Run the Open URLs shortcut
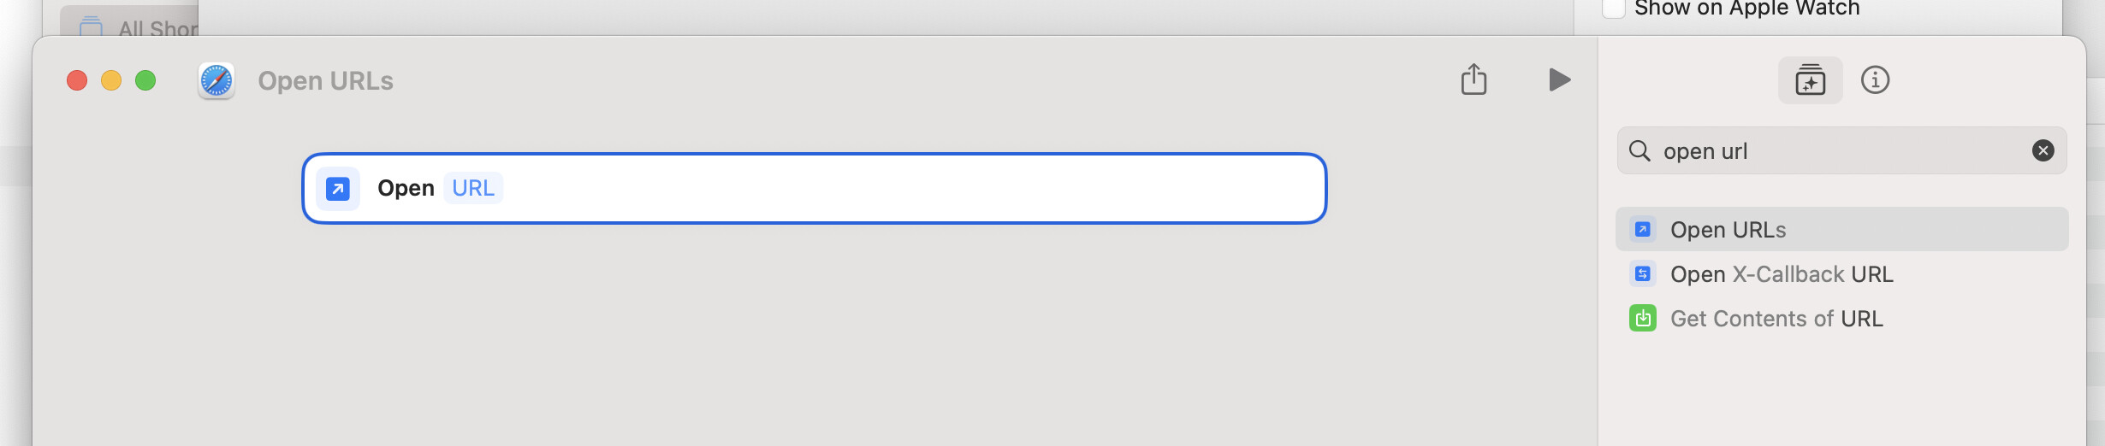Screen dimensions: 2105x446 (1559, 79)
